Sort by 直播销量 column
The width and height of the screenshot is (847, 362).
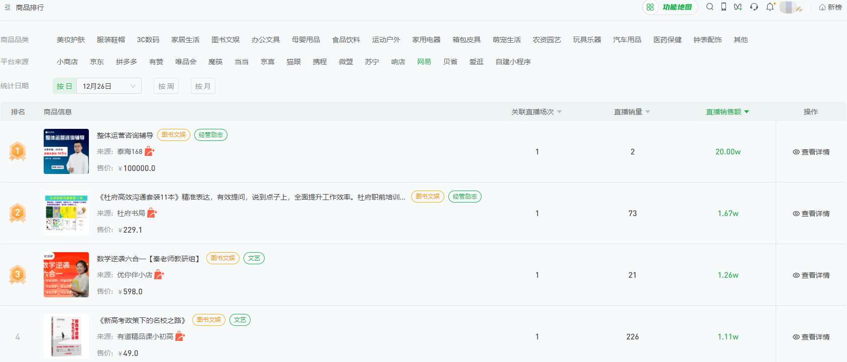coord(632,112)
